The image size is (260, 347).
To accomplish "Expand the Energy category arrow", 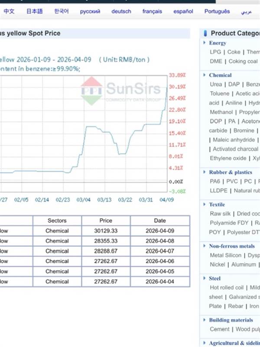I will tap(205, 43).
